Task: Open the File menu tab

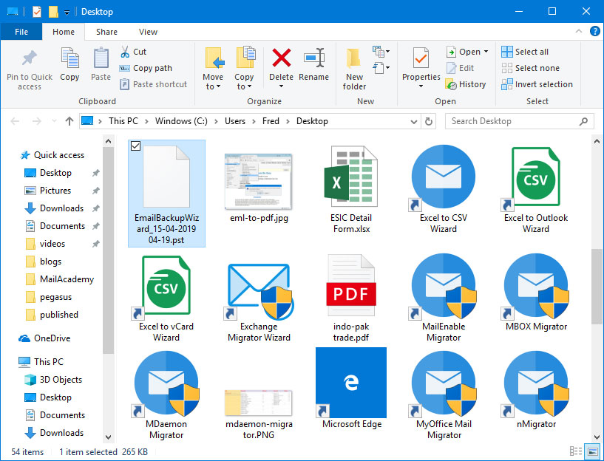Action: pos(21,32)
